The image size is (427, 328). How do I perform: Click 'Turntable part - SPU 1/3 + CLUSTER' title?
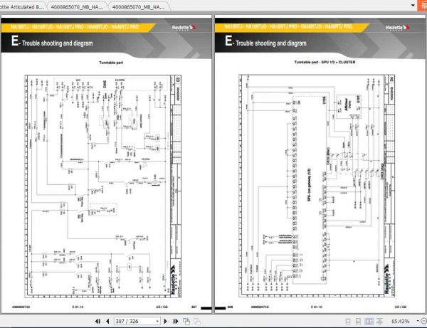tap(325, 62)
